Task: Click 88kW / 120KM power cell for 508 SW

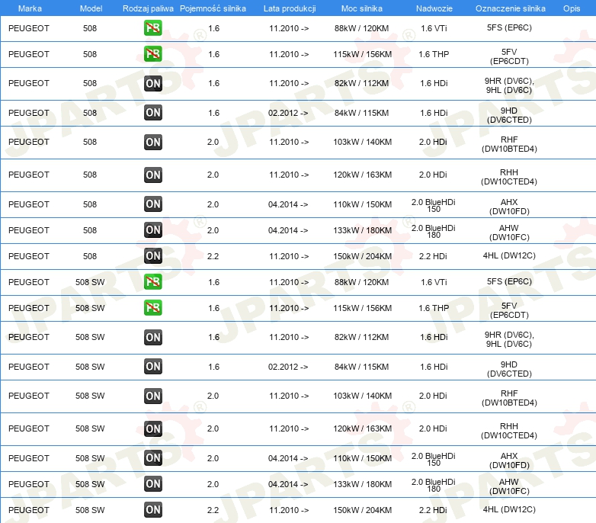Action: pos(361,282)
